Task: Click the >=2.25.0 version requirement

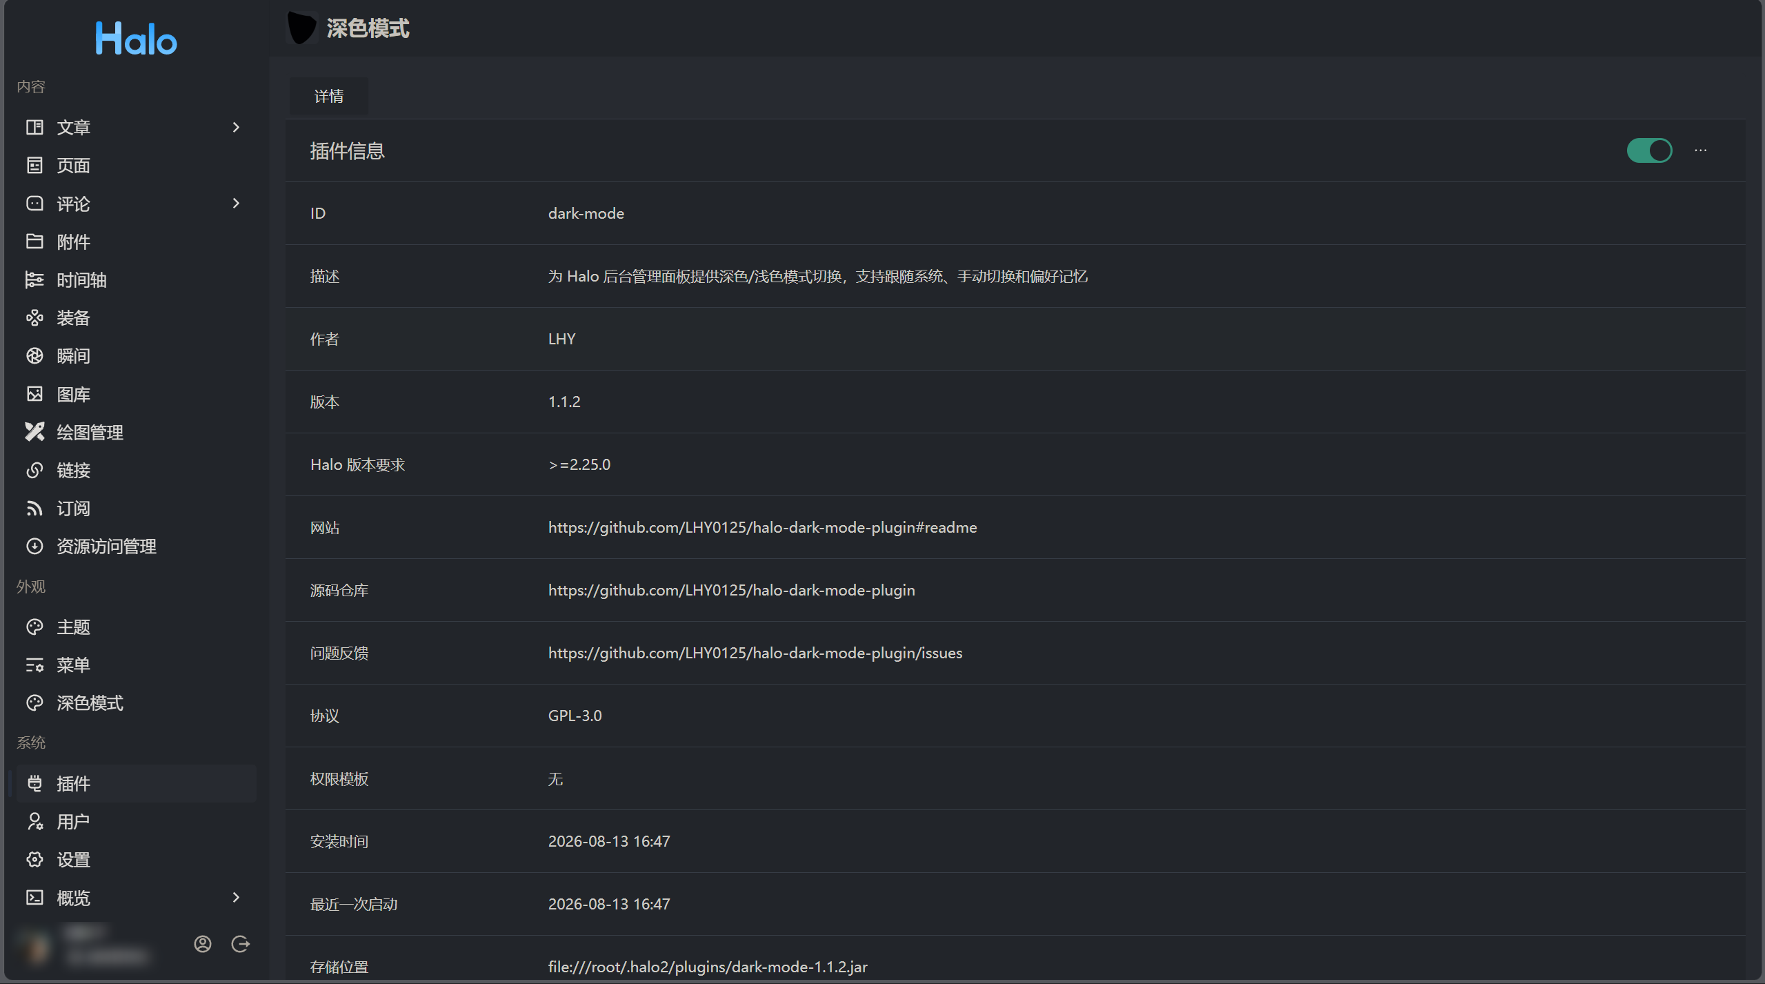Action: (579, 464)
